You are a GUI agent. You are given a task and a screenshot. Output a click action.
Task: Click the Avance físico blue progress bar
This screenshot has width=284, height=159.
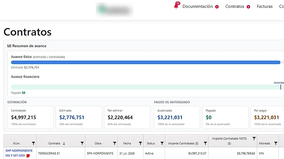tap(146, 62)
